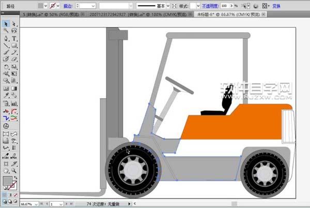Select the Zoom magnifier tool
Screen dimensions: 310x208
[14, 170]
